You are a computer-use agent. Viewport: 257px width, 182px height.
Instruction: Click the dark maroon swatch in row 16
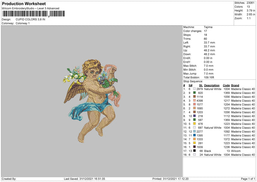click(194, 147)
